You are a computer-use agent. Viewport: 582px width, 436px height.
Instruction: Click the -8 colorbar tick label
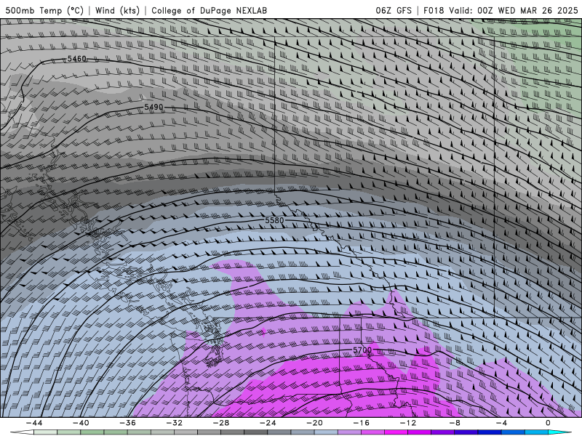pyautogui.click(x=455, y=423)
